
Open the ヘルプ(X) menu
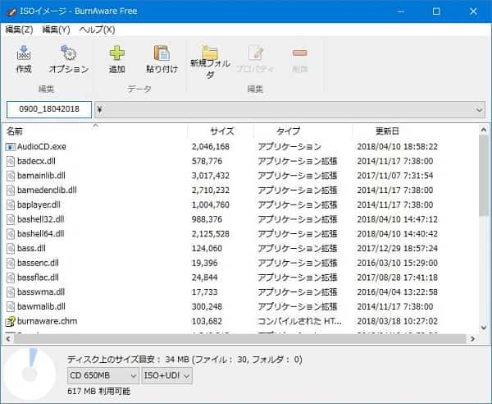pos(97,30)
